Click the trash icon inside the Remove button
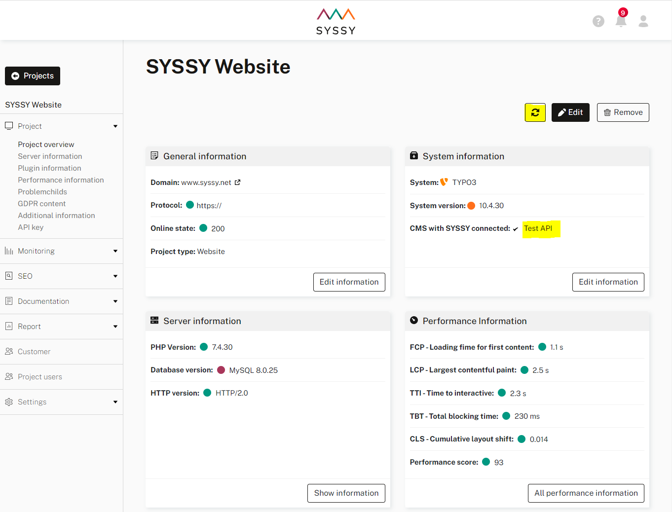 (609, 112)
